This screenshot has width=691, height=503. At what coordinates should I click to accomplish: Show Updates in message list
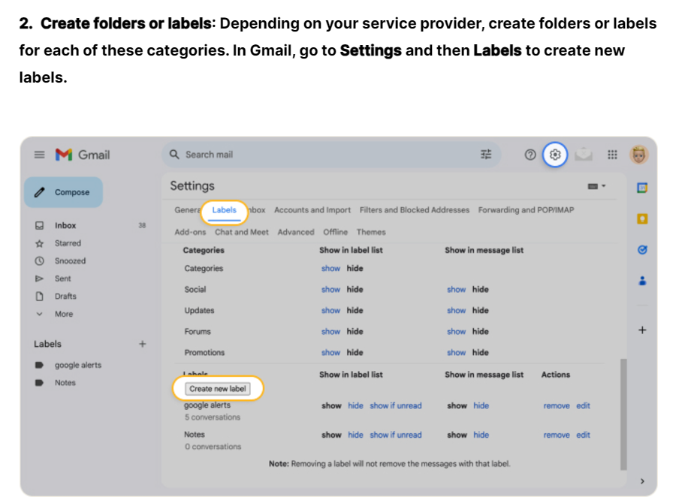456,311
